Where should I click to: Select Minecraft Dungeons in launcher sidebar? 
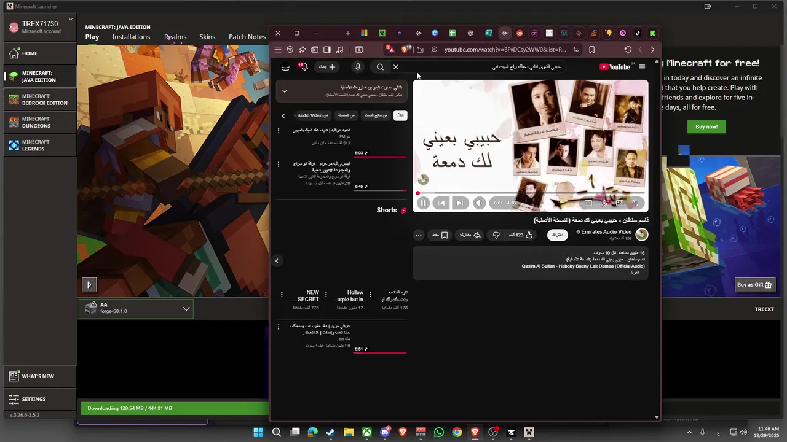pyautogui.click(x=40, y=122)
